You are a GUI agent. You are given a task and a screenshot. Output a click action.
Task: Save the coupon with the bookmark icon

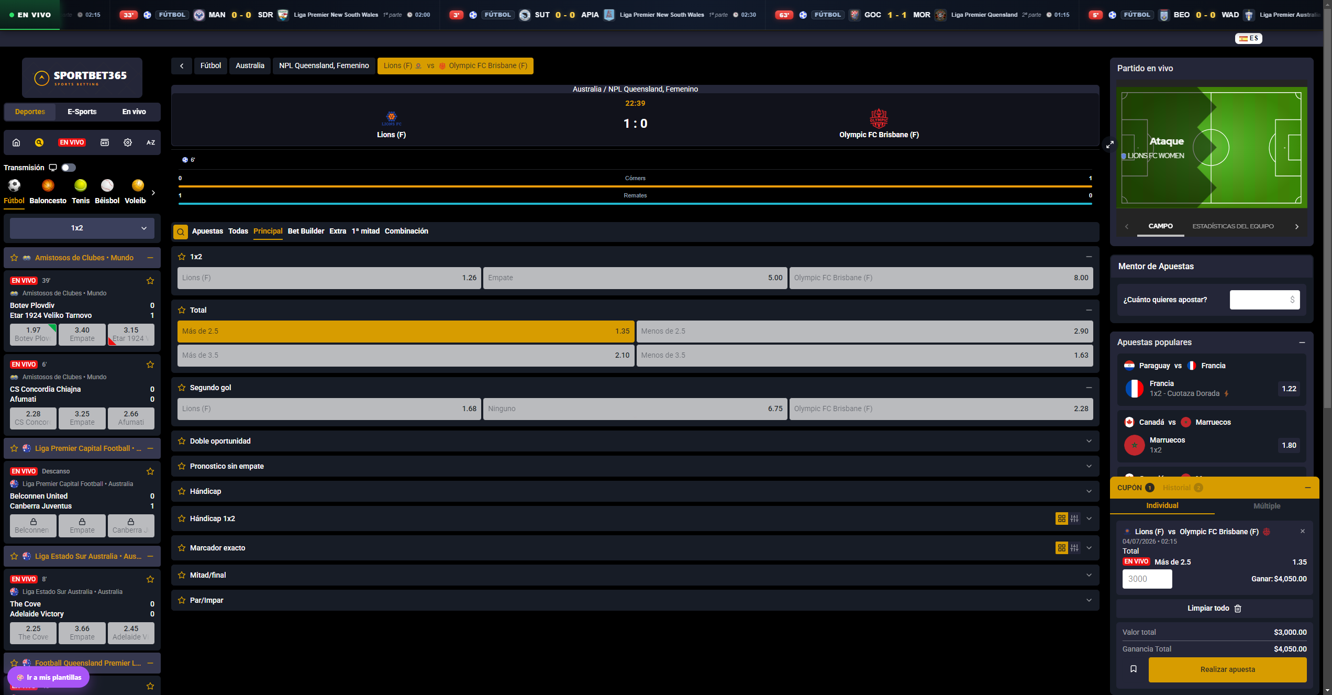click(x=1134, y=669)
